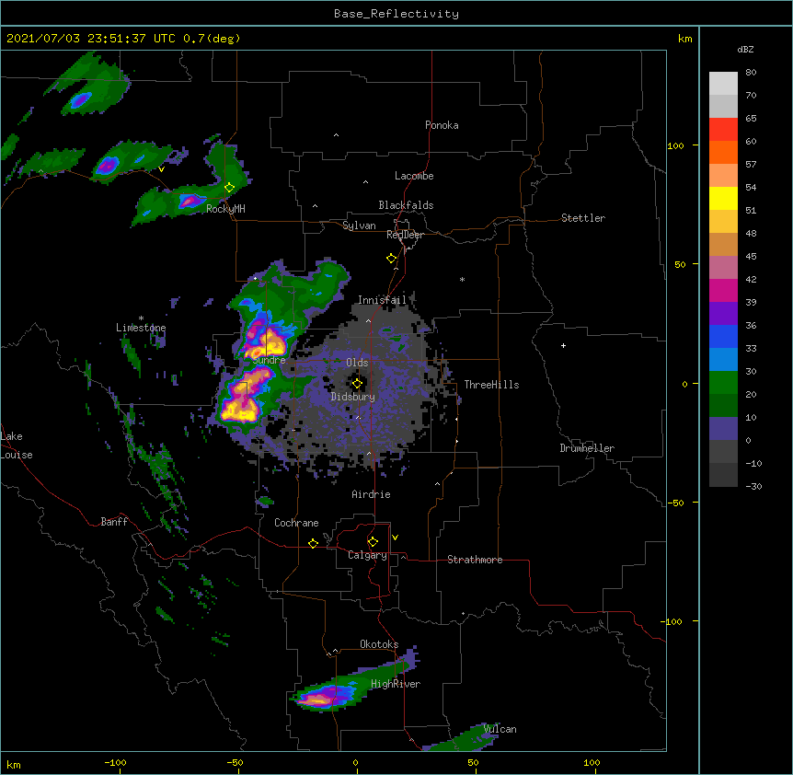This screenshot has height=775, width=793.
Task: Click the Drumheller label
Action: click(x=587, y=448)
